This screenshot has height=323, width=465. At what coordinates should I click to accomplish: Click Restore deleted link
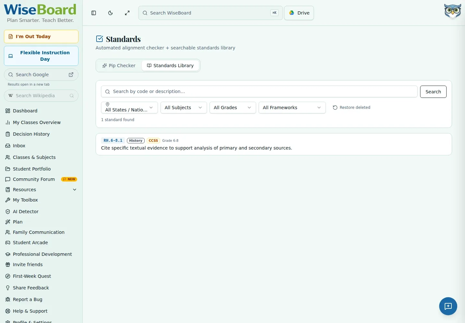click(x=352, y=108)
